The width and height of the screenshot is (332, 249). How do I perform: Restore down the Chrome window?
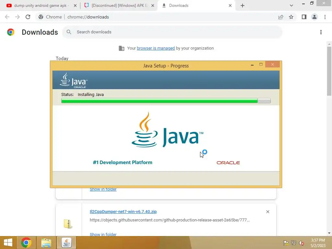coord(312,3)
